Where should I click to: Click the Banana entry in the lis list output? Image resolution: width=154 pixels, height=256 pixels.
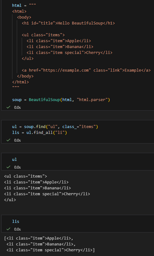(x=41, y=244)
